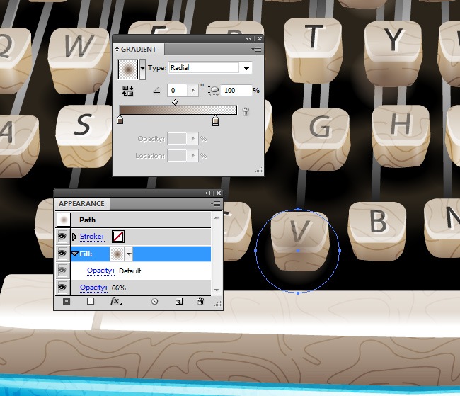The image size is (460, 396).
Task: Click the Clear Appearance icon
Action: (154, 301)
